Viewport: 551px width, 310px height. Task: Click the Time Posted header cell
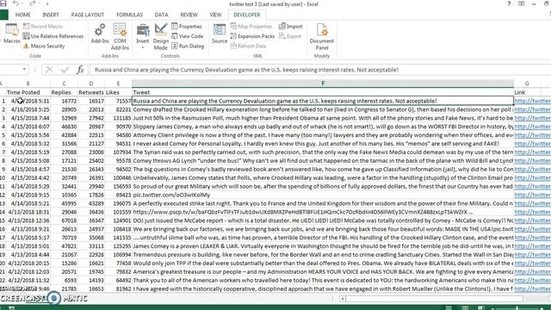coord(28,92)
